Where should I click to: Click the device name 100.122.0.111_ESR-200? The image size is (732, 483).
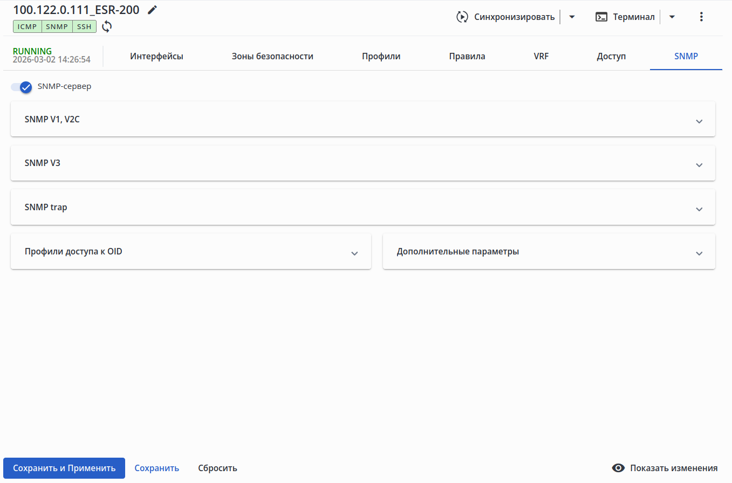[x=76, y=10]
